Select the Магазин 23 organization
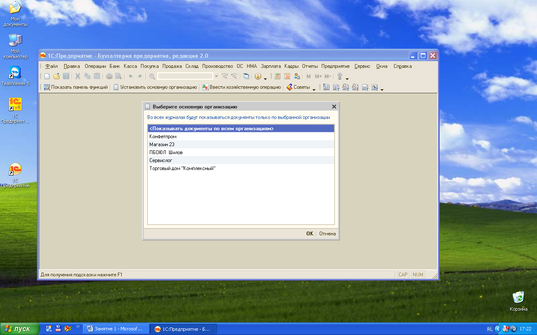Viewport: 537px width, 335px height. pos(241,144)
